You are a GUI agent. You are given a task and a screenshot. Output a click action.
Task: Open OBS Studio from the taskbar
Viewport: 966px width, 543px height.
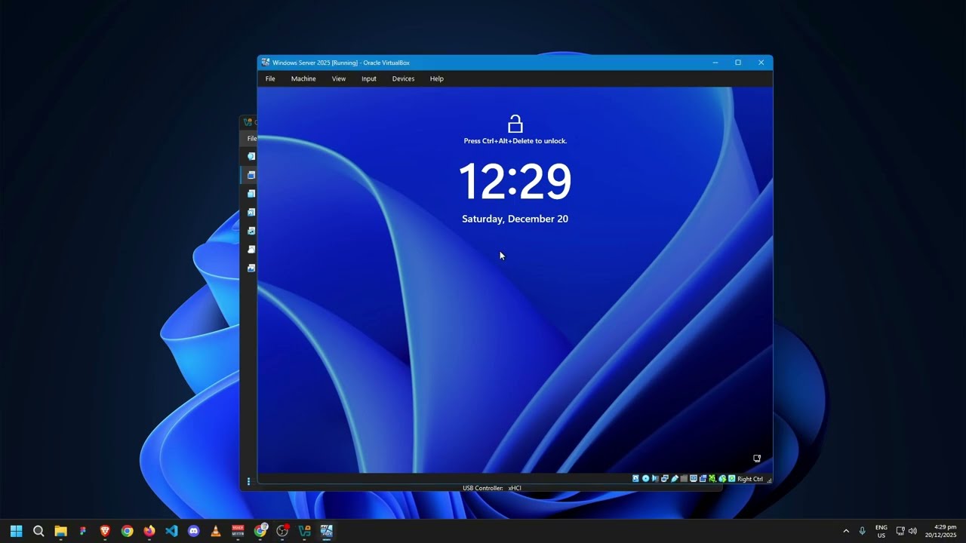pos(282,531)
